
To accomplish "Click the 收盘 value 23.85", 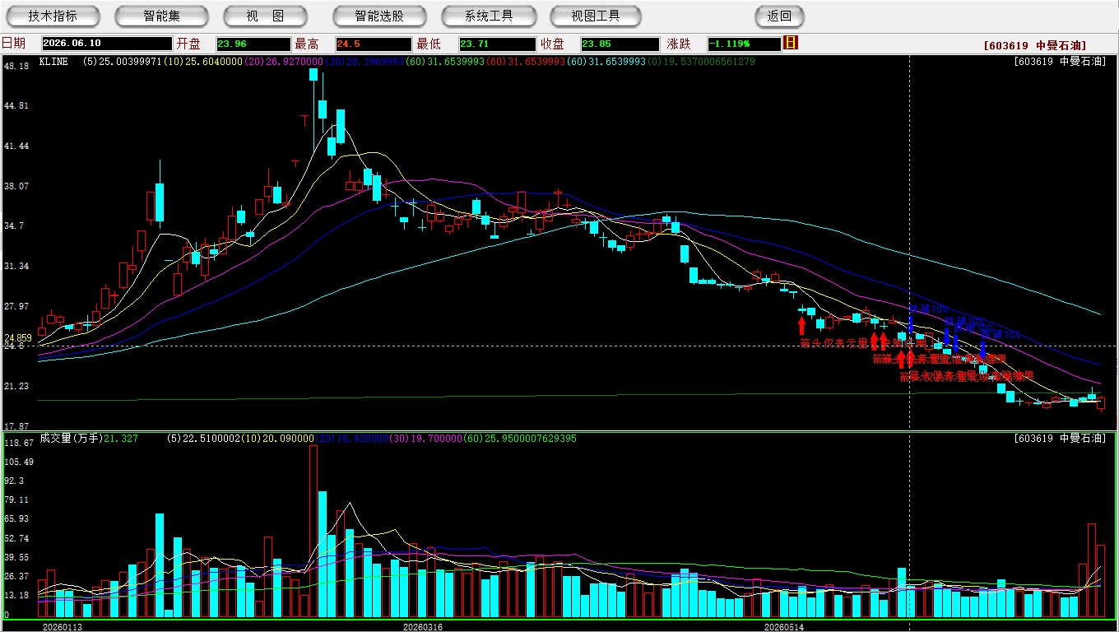I will pyautogui.click(x=620, y=44).
